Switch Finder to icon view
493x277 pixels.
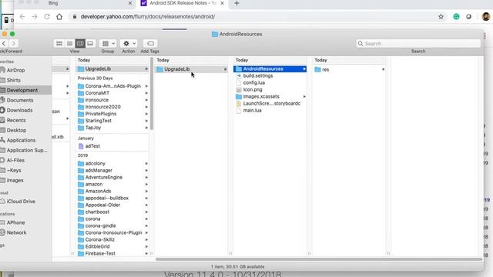59,43
